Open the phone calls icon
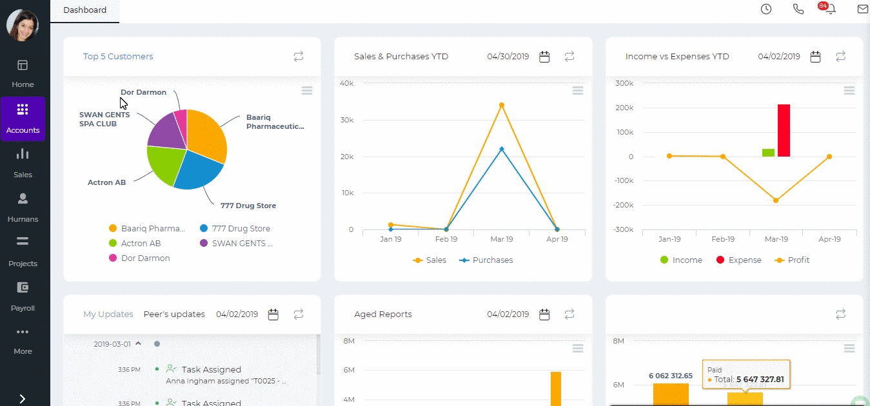870x406 pixels. tap(798, 9)
